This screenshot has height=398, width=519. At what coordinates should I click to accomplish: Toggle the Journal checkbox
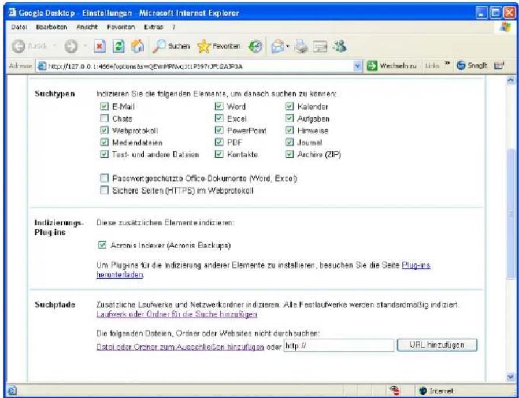(x=290, y=142)
